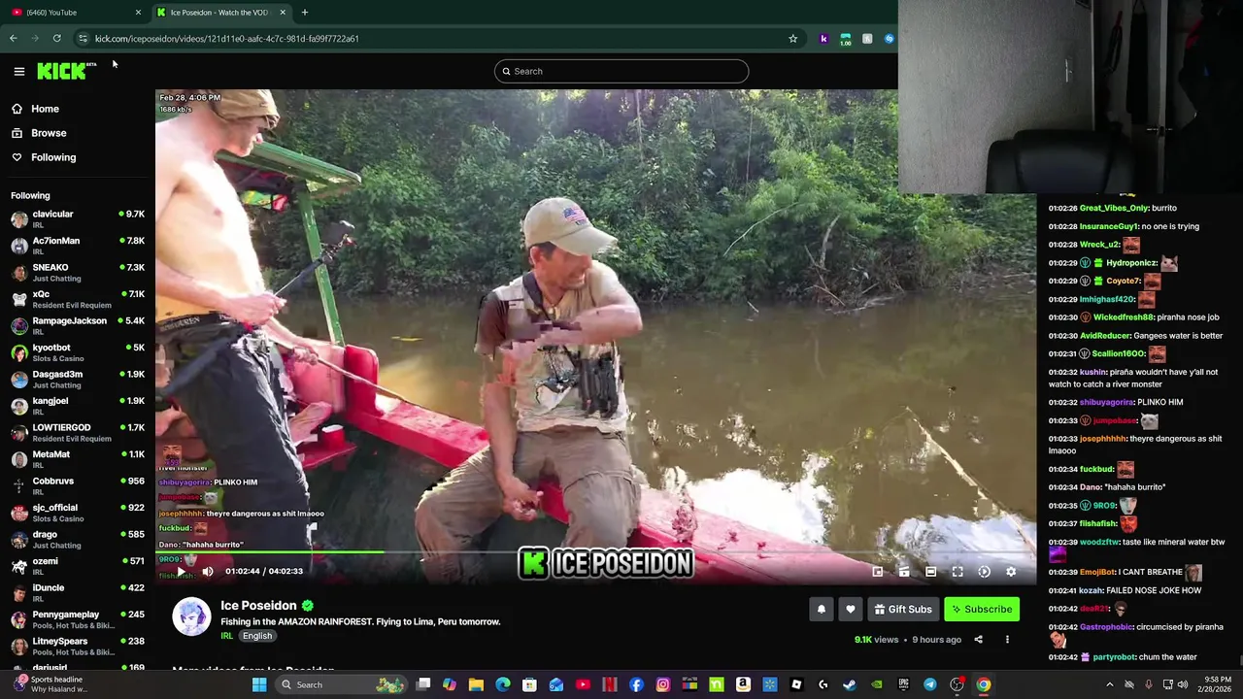Viewport: 1243px width, 699px height.
Task: Open Cobbruvs channel in sidebar
Action: (x=78, y=485)
